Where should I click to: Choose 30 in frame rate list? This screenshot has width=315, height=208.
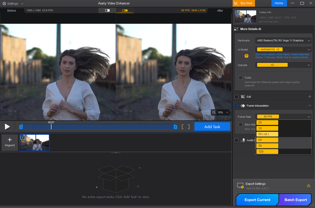point(283,128)
